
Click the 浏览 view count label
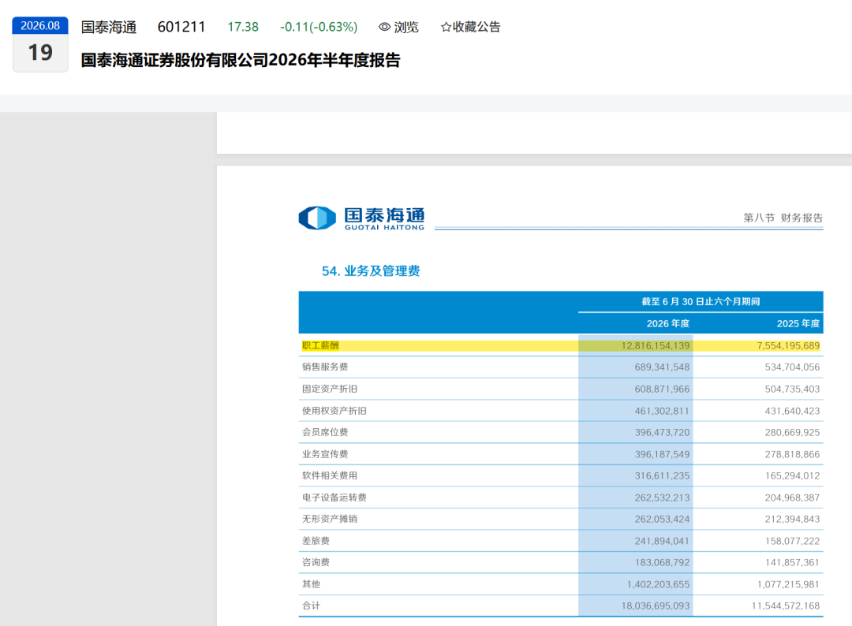(406, 27)
